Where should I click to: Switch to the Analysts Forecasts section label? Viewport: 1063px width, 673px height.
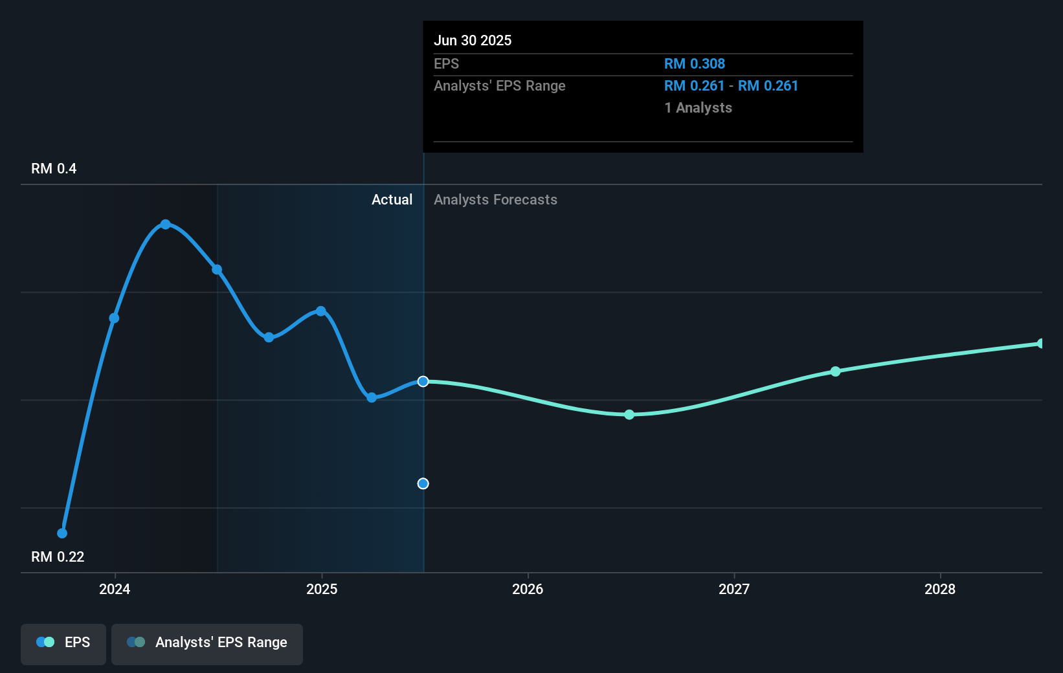[495, 199]
